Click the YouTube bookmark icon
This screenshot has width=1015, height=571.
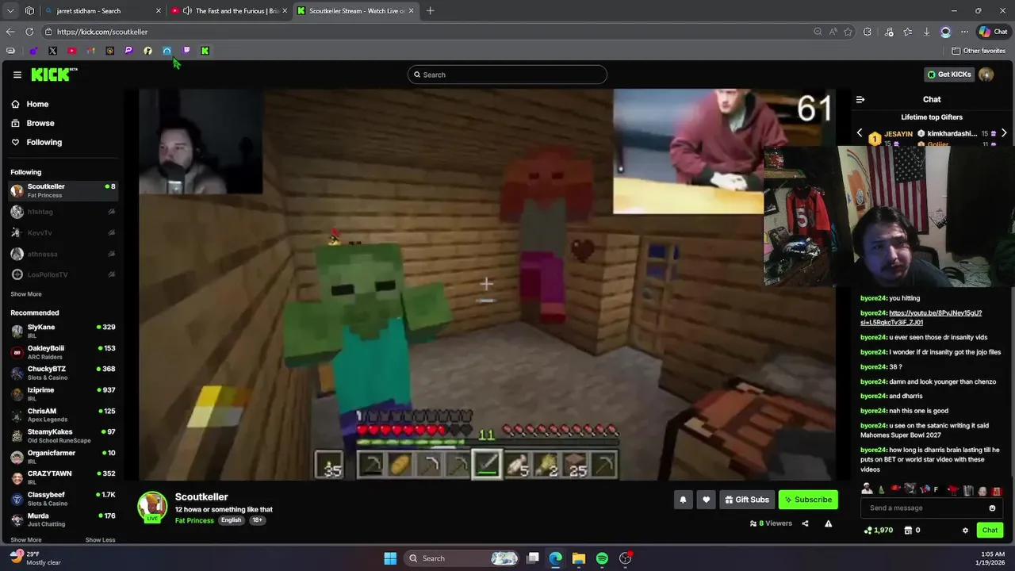(71, 51)
